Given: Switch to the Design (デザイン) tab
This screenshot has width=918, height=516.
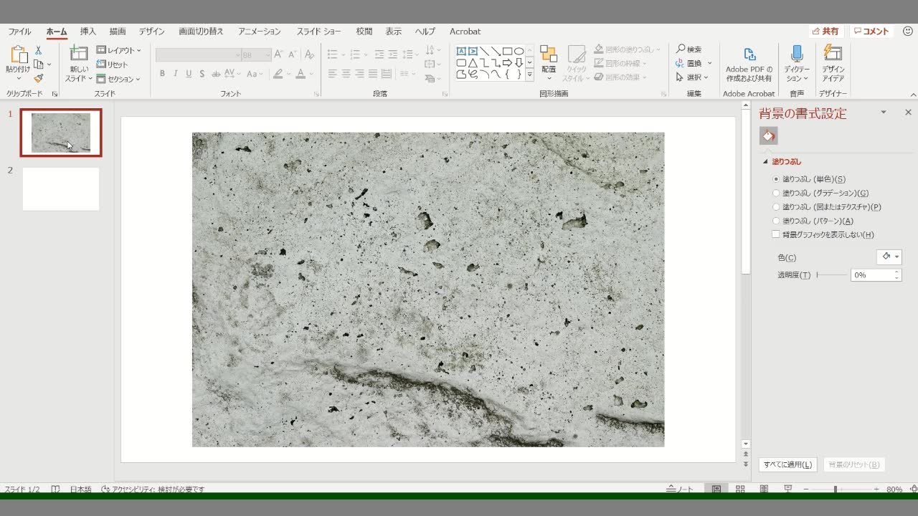Looking at the screenshot, I should click(x=151, y=32).
